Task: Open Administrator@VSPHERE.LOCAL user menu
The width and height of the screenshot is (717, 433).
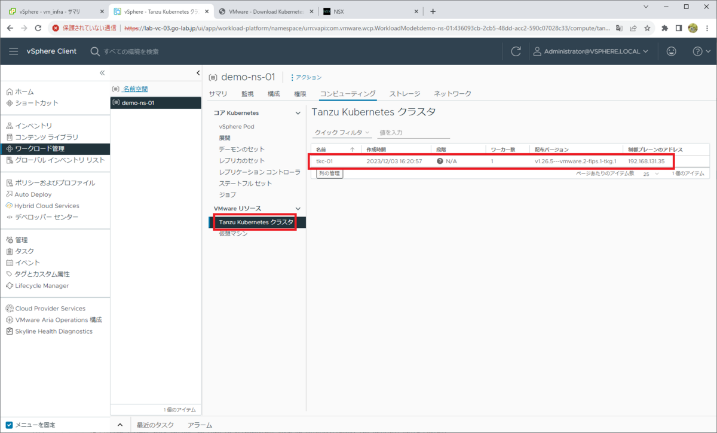Action: pyautogui.click(x=591, y=51)
